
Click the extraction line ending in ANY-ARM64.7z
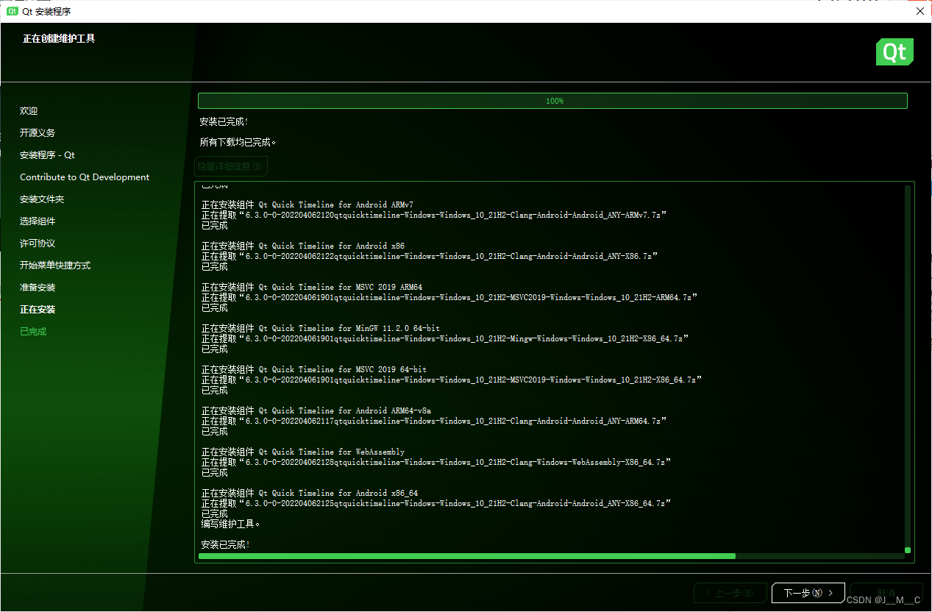(x=434, y=421)
